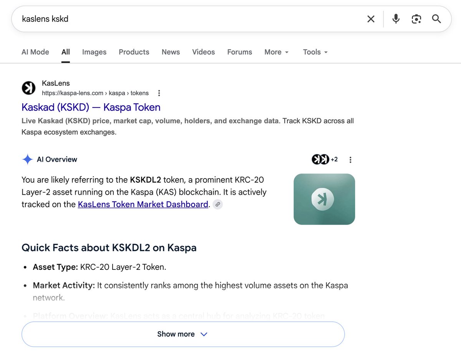Image resolution: width=461 pixels, height=357 pixels.
Task: Expand the More search filters dropdown
Action: (x=277, y=52)
